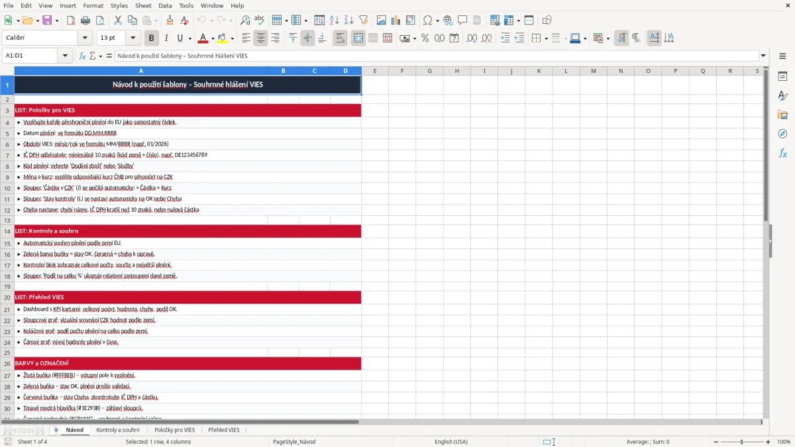Adjust the zoom slider in status bar
The image size is (795, 447).
[x=741, y=442]
